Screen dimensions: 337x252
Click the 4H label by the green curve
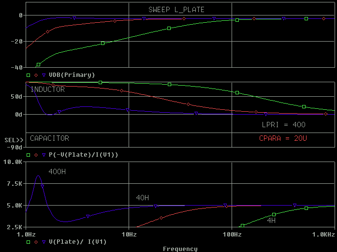coord(272,220)
